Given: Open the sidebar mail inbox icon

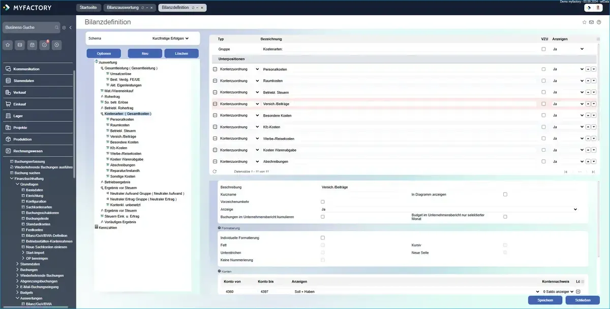Looking at the screenshot, I should [20, 45].
